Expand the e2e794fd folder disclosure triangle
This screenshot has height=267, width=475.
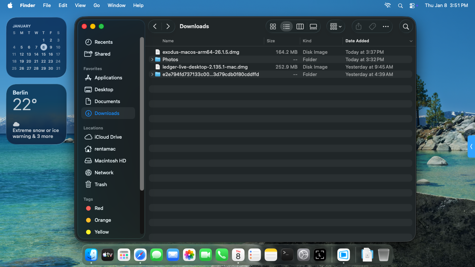click(x=152, y=74)
